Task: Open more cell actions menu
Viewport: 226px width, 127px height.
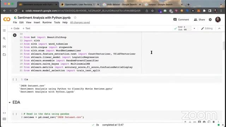Action: click(x=218, y=122)
